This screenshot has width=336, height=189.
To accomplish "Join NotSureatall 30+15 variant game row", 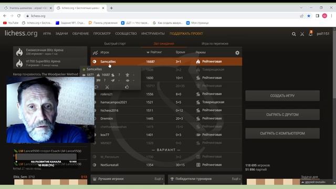I will coord(166,165).
